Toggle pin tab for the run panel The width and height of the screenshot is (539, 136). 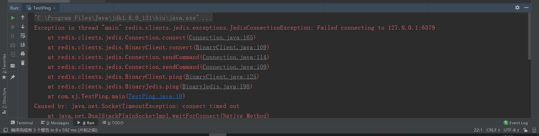click(13, 77)
